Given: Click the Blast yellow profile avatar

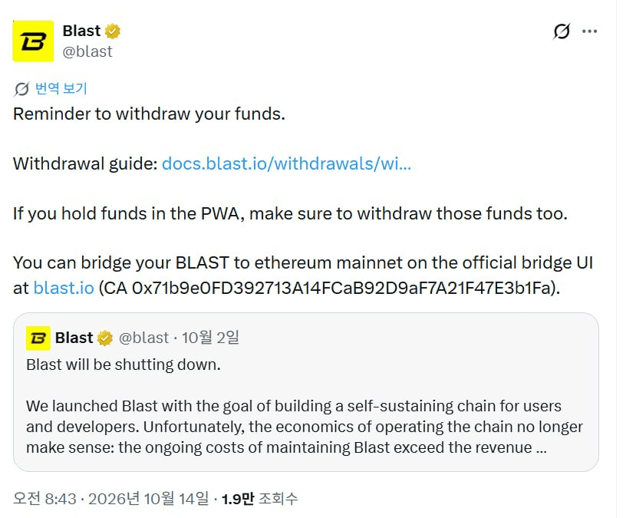Looking at the screenshot, I should click(x=33, y=41).
